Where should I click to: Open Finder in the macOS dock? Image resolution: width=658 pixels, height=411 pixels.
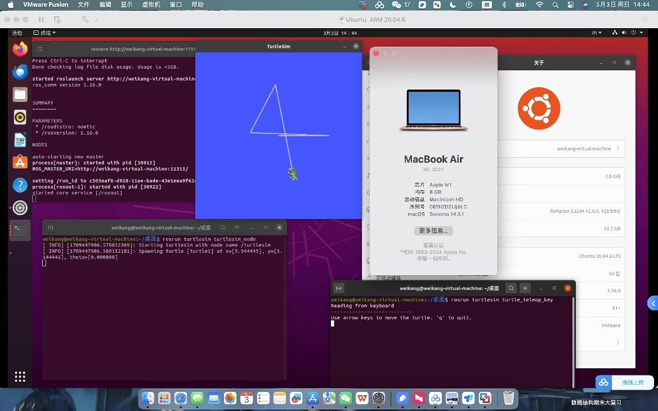click(147, 397)
